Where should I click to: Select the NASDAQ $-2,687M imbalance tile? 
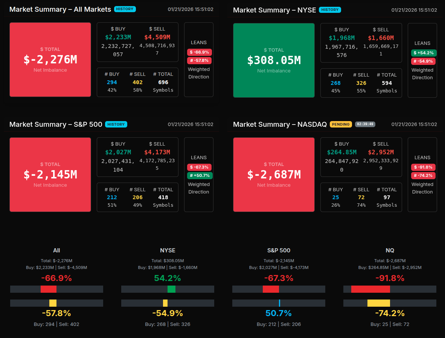point(274,175)
